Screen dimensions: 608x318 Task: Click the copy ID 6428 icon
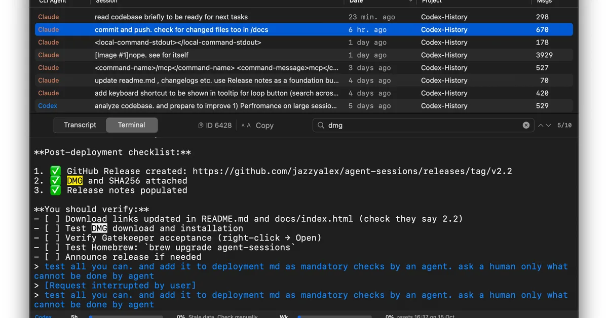pyautogui.click(x=201, y=126)
